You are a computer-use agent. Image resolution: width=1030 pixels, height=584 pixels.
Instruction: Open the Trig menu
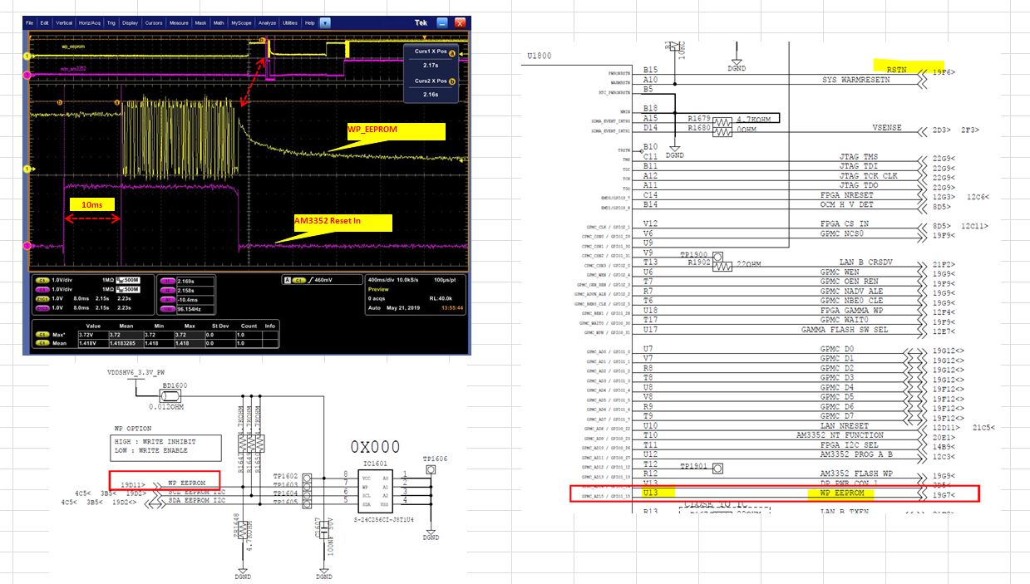tap(113, 22)
